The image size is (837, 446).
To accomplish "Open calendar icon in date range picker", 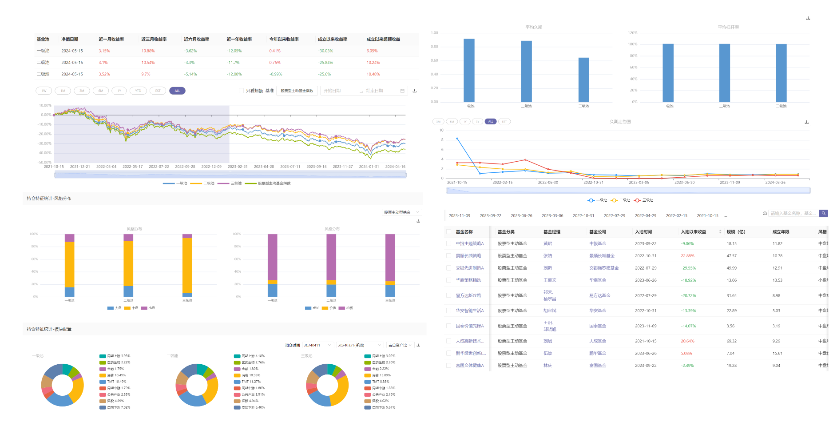I will tap(402, 91).
